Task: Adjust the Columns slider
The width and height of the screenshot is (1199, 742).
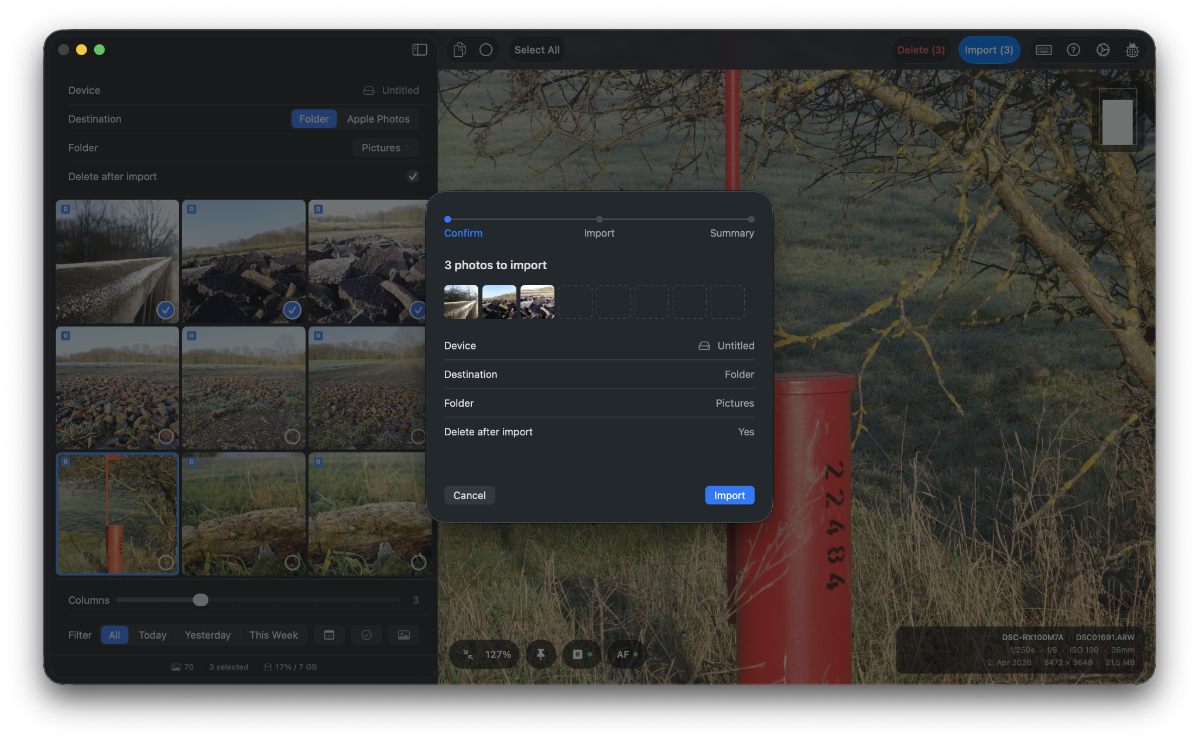Action: [x=201, y=600]
